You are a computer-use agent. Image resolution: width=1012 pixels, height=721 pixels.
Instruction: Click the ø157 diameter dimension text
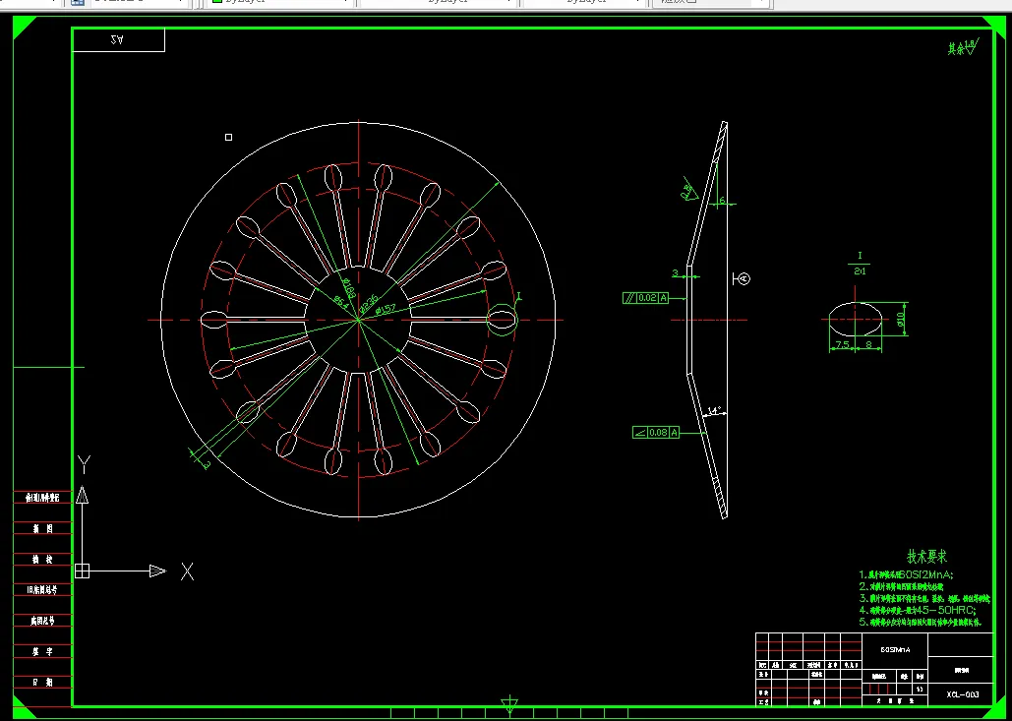[x=386, y=308]
